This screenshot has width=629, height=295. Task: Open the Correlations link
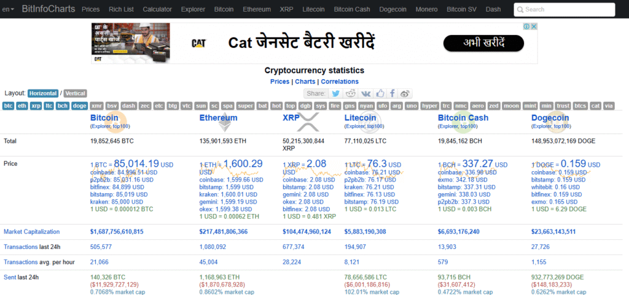click(340, 81)
